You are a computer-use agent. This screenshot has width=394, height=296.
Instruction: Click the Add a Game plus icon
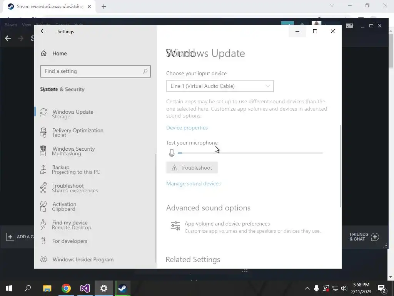[10, 237]
